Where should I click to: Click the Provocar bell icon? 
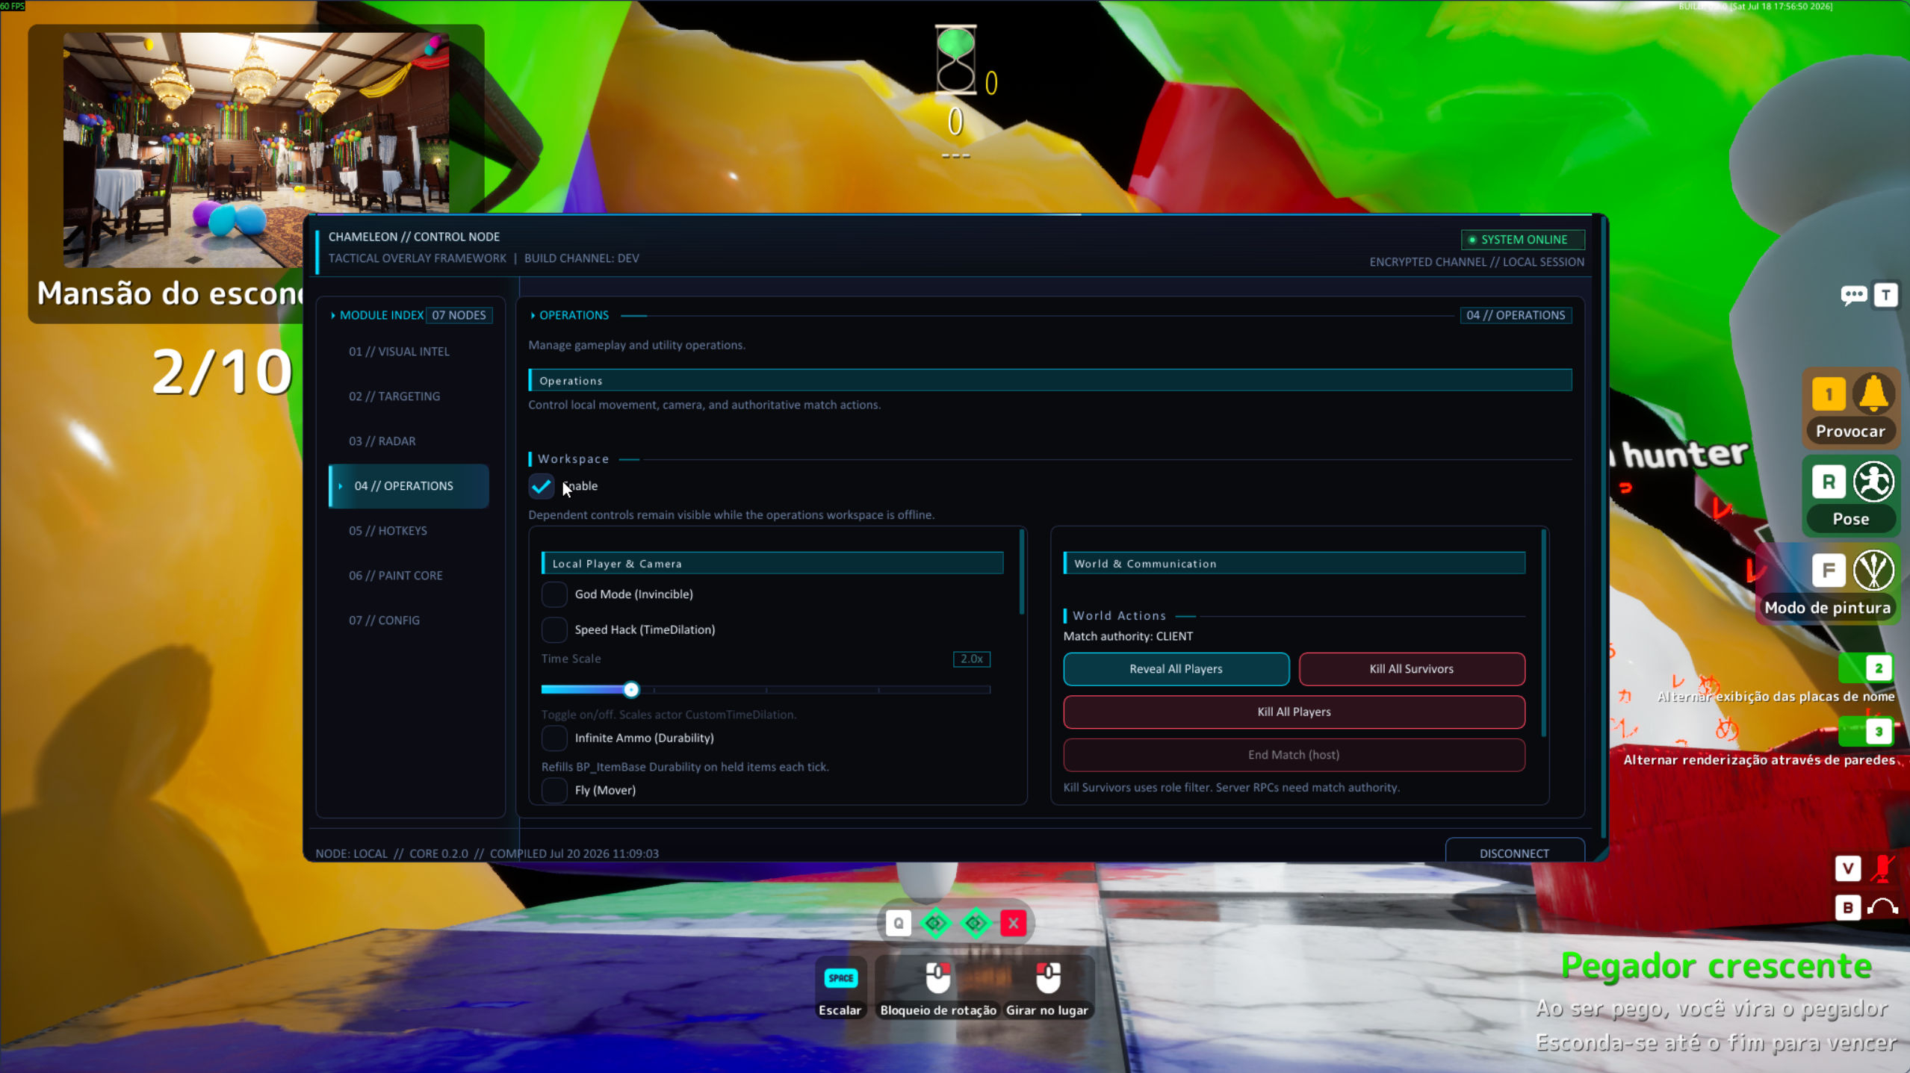tap(1873, 394)
